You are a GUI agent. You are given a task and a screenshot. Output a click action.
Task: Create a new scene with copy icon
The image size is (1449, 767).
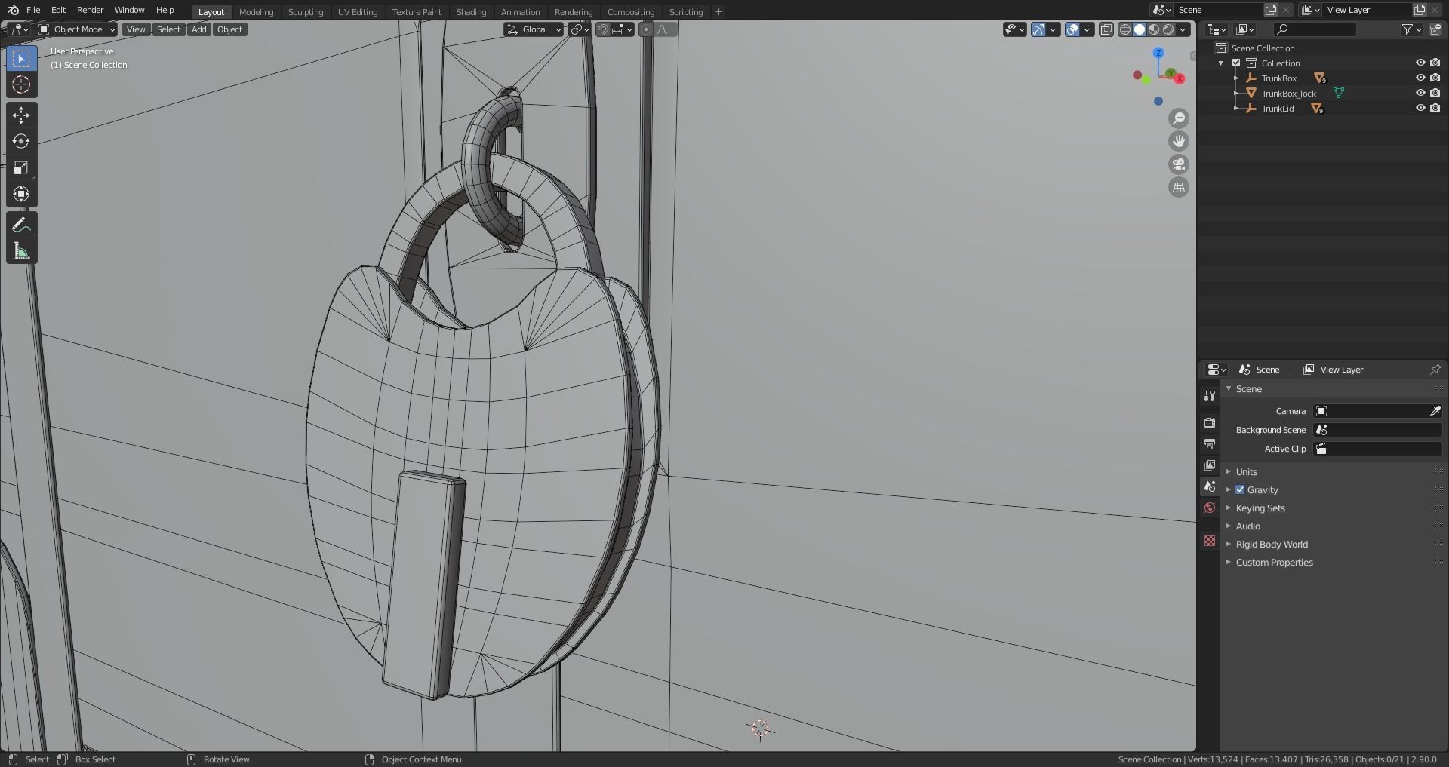pyautogui.click(x=1271, y=10)
